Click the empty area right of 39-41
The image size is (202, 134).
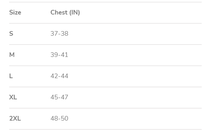pyautogui.click(x=135, y=55)
